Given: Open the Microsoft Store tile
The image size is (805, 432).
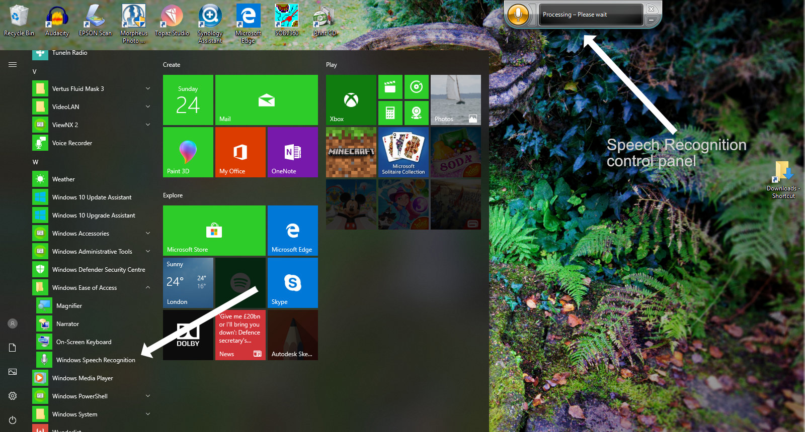Looking at the screenshot, I should tap(214, 231).
